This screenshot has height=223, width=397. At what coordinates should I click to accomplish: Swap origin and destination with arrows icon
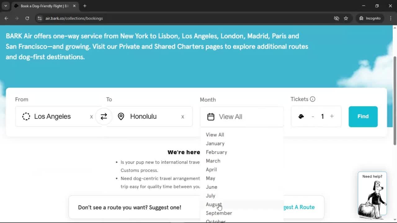pyautogui.click(x=104, y=116)
